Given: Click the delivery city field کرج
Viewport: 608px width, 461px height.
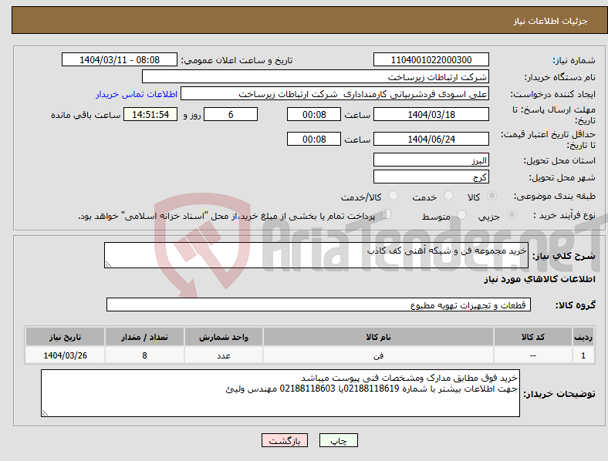Looking at the screenshot, I should 431,177.
